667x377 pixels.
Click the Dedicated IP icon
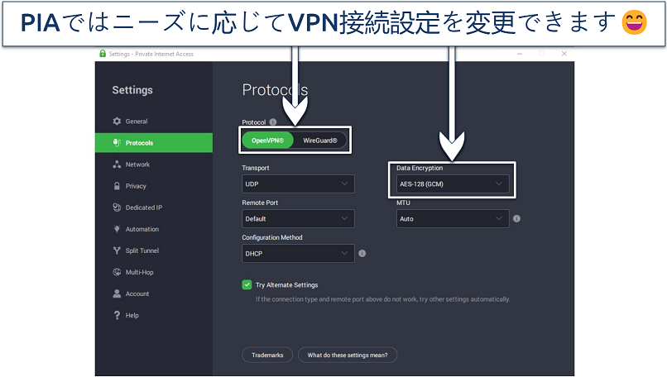pyautogui.click(x=117, y=208)
